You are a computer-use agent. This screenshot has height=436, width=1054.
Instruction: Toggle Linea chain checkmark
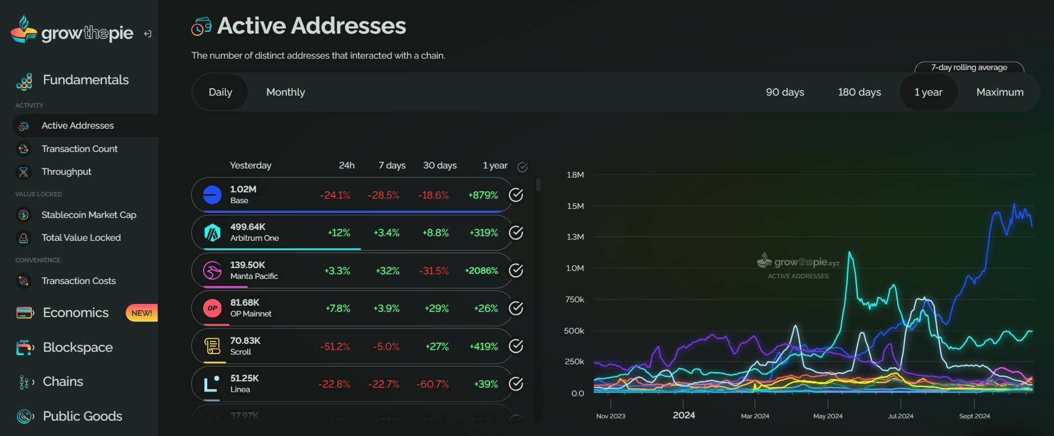click(x=516, y=384)
